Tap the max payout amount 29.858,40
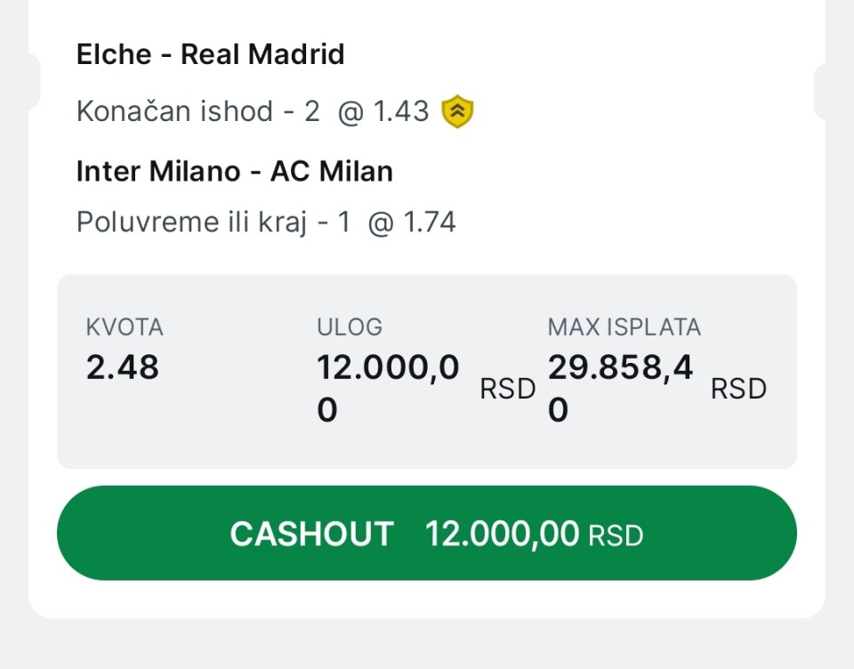 620,389
